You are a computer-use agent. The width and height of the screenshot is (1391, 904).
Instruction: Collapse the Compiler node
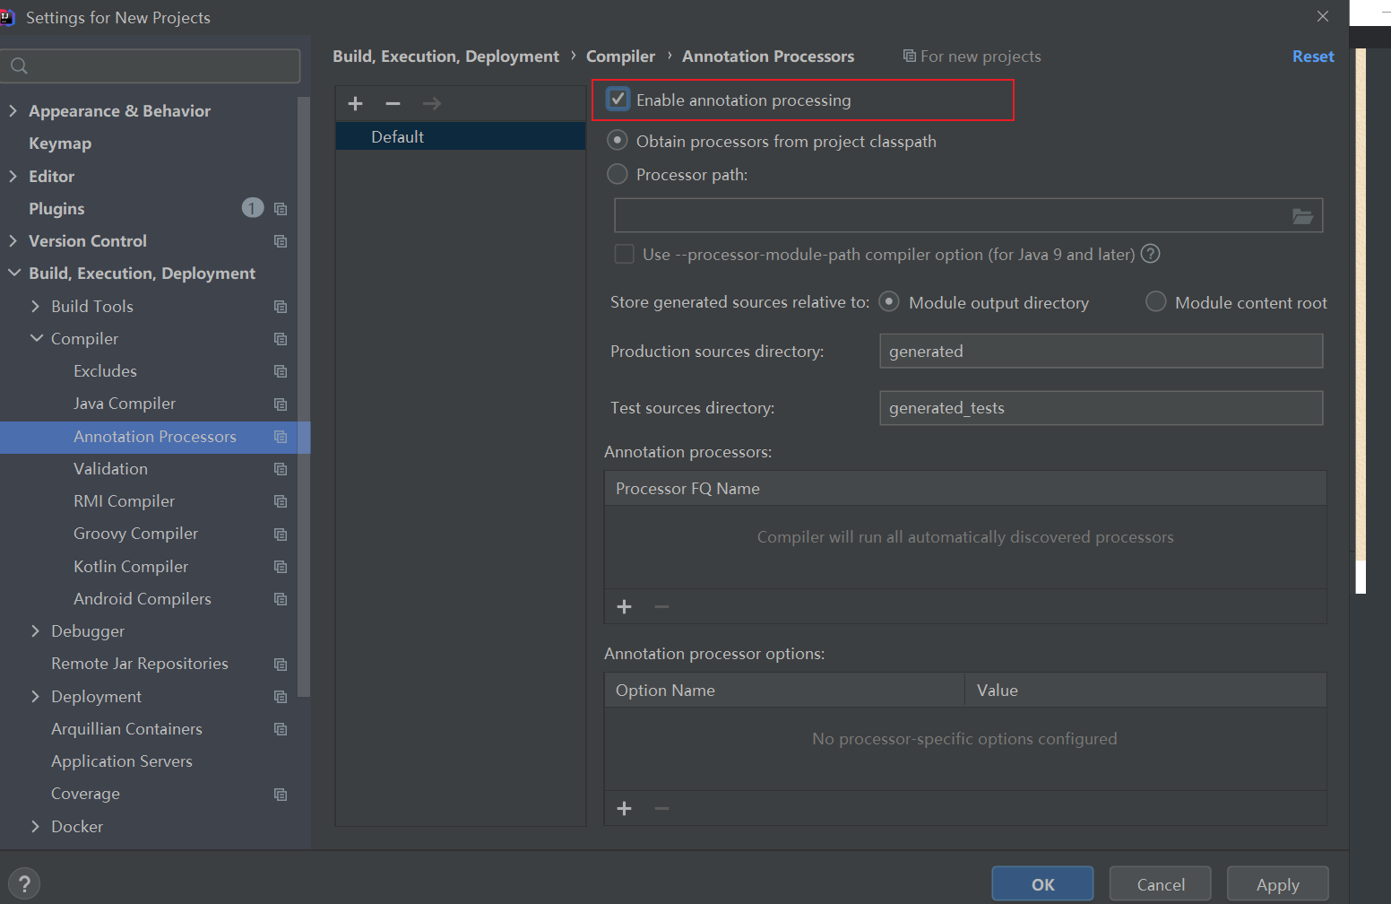coord(37,338)
